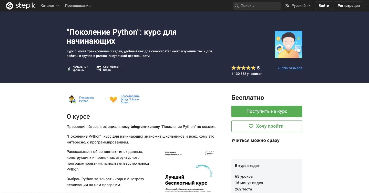Viewport: 369px width, 193px height.
Task: Click the orange heart fund logo
Action: [113, 99]
